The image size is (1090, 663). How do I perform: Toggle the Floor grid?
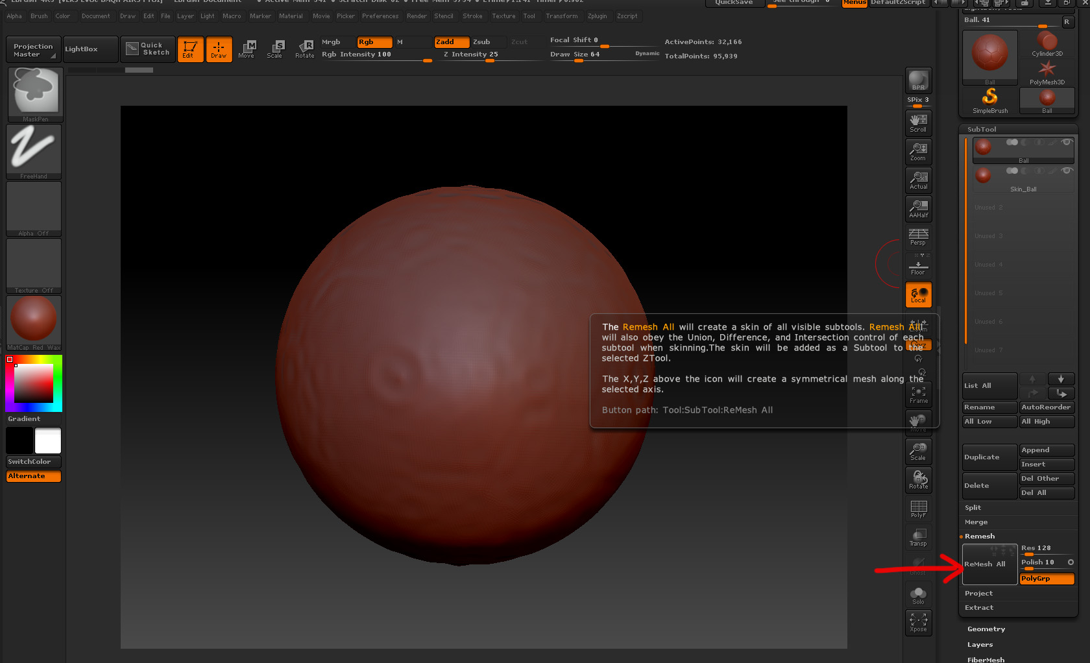point(918,265)
